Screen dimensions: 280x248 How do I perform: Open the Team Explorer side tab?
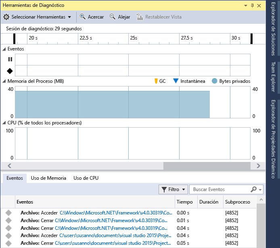coord(273,77)
